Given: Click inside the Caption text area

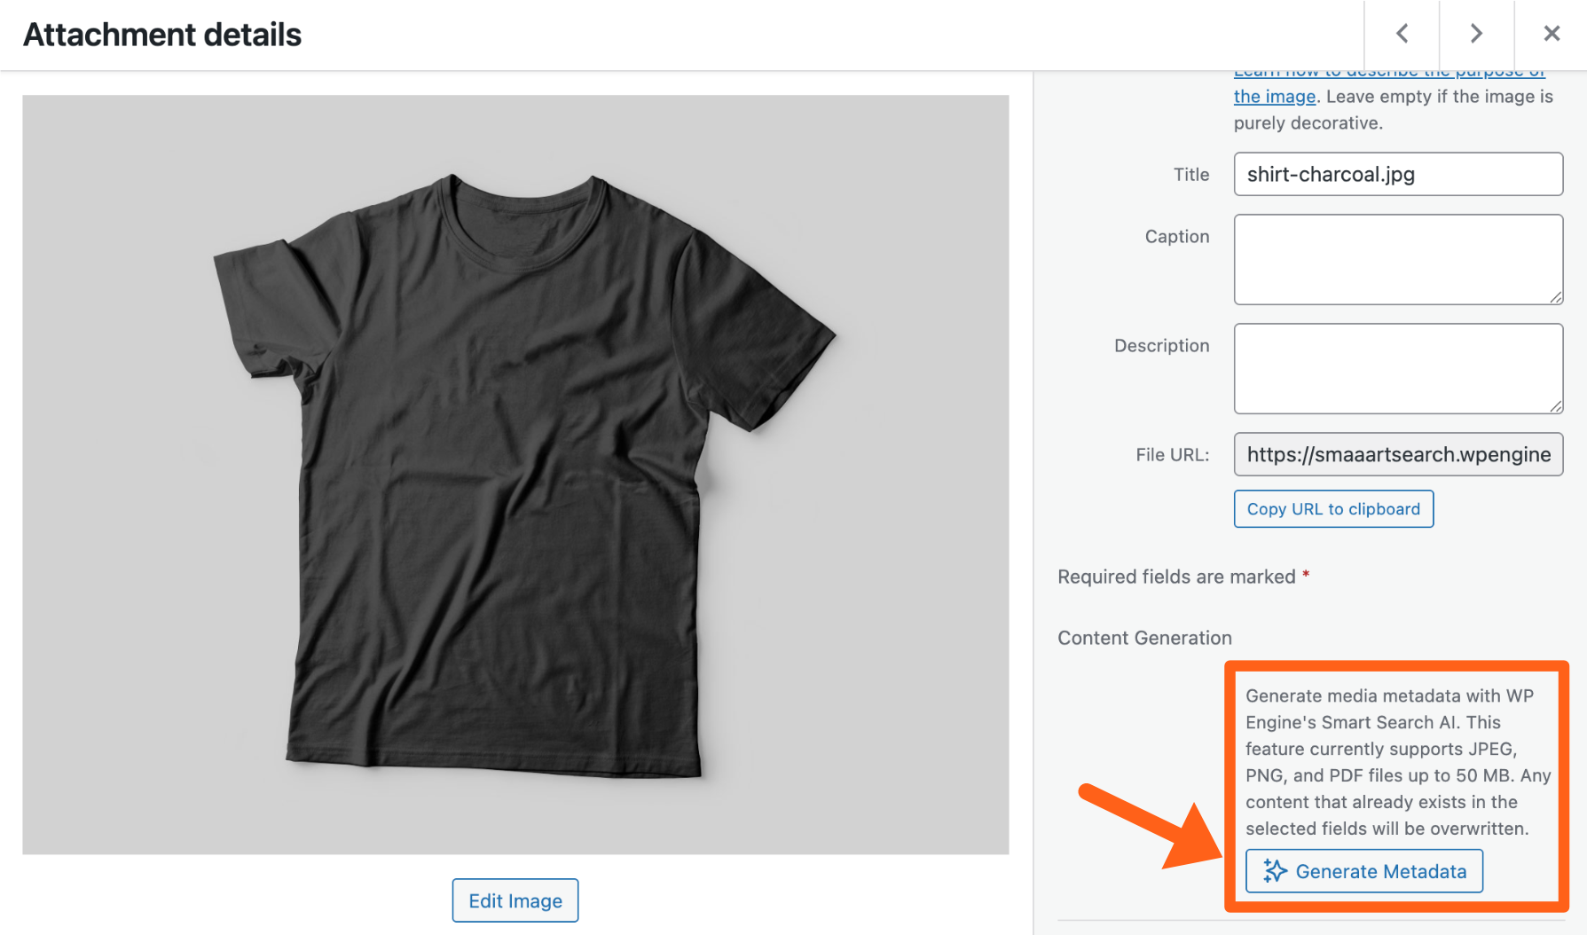Looking at the screenshot, I should [1397, 259].
